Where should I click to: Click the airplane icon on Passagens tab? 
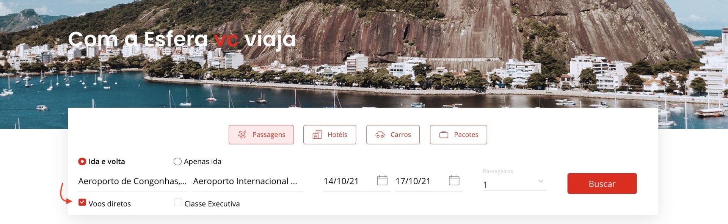click(x=242, y=135)
